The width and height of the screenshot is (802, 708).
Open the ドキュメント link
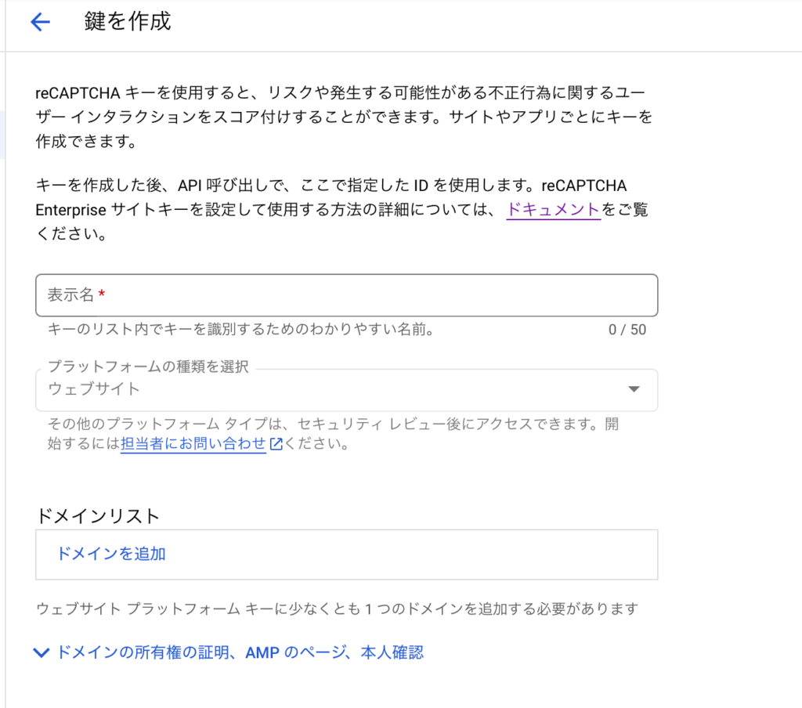[553, 209]
